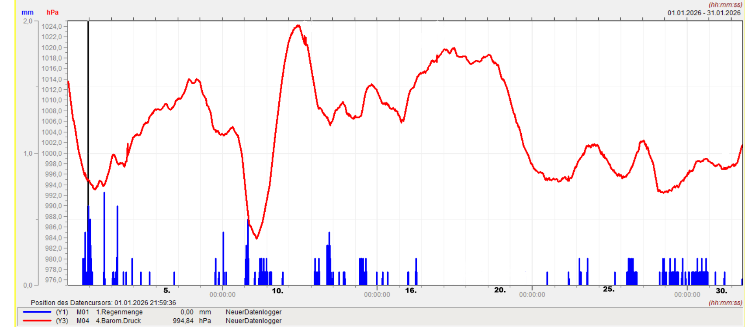Click the 2,0 mm axis value

click(28, 21)
